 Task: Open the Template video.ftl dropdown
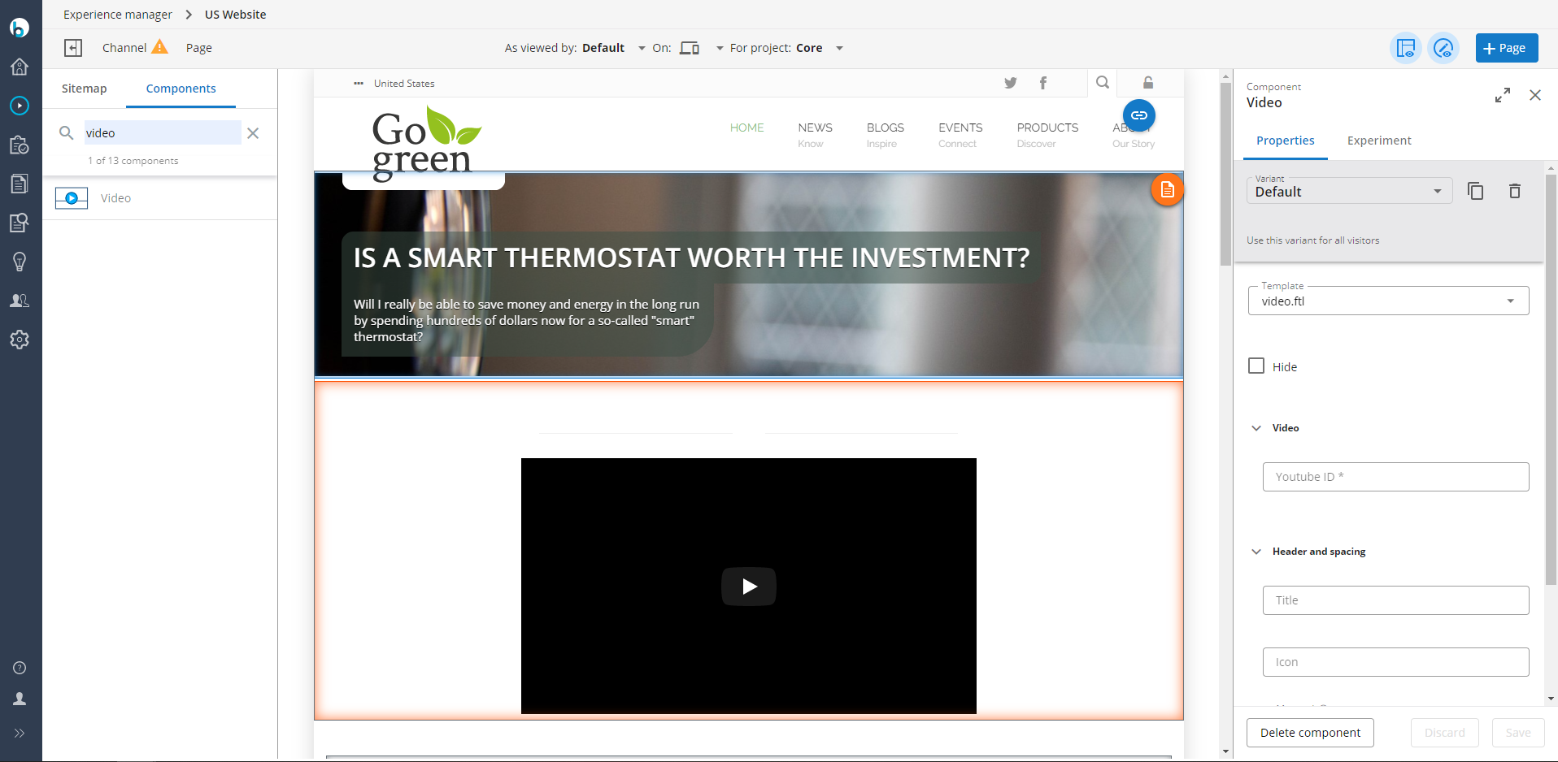click(x=1388, y=301)
